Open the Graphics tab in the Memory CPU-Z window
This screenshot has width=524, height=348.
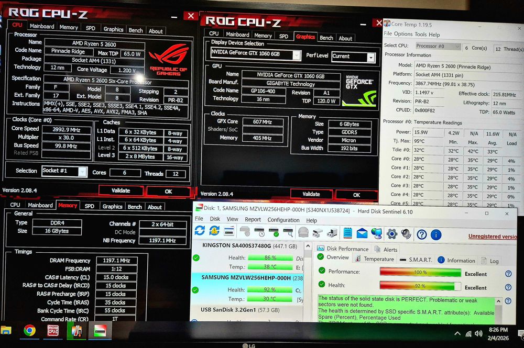click(x=112, y=207)
